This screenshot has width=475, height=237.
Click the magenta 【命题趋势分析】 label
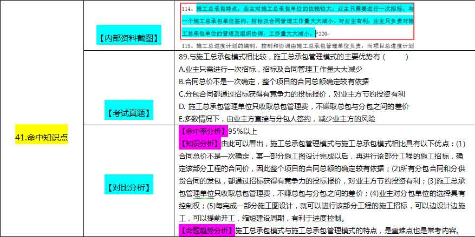206,231
